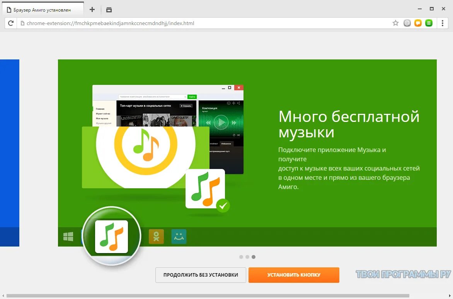The height and width of the screenshot is (299, 453).
Task: Click 'Продолжить без установки' button
Action: coord(201,275)
